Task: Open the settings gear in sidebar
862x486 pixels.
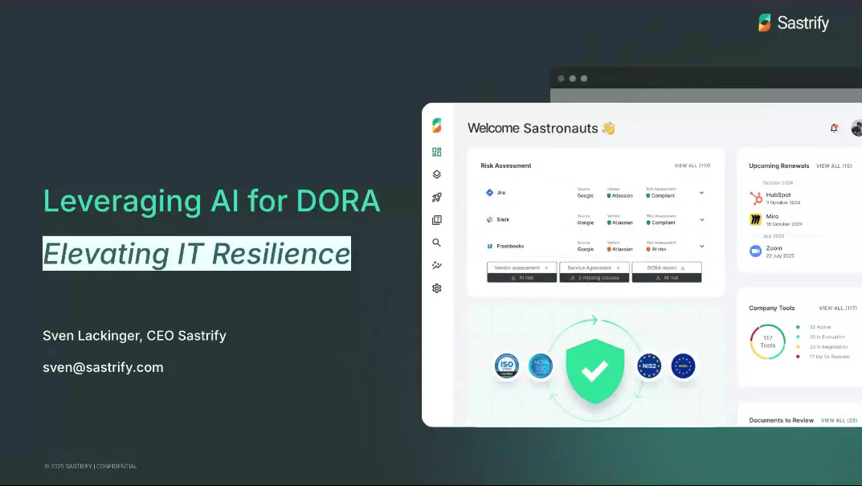Action: coord(436,288)
